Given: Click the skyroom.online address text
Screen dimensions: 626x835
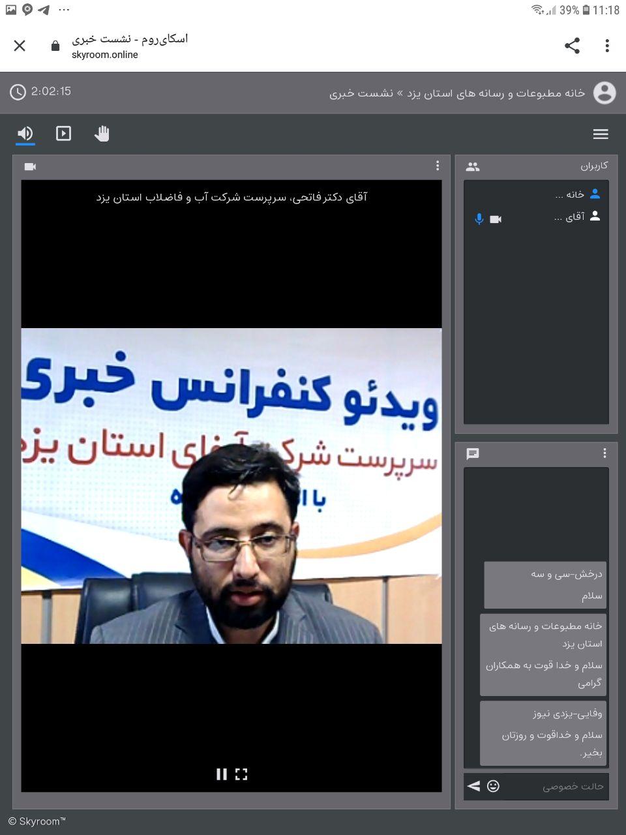Looking at the screenshot, I should (105, 55).
